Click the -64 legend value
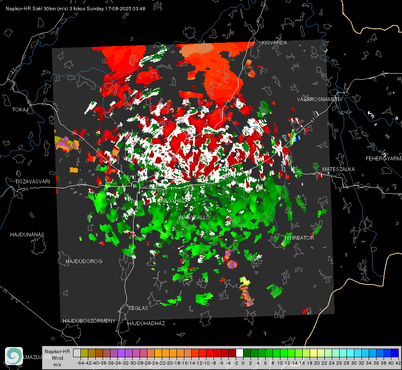 80,363
